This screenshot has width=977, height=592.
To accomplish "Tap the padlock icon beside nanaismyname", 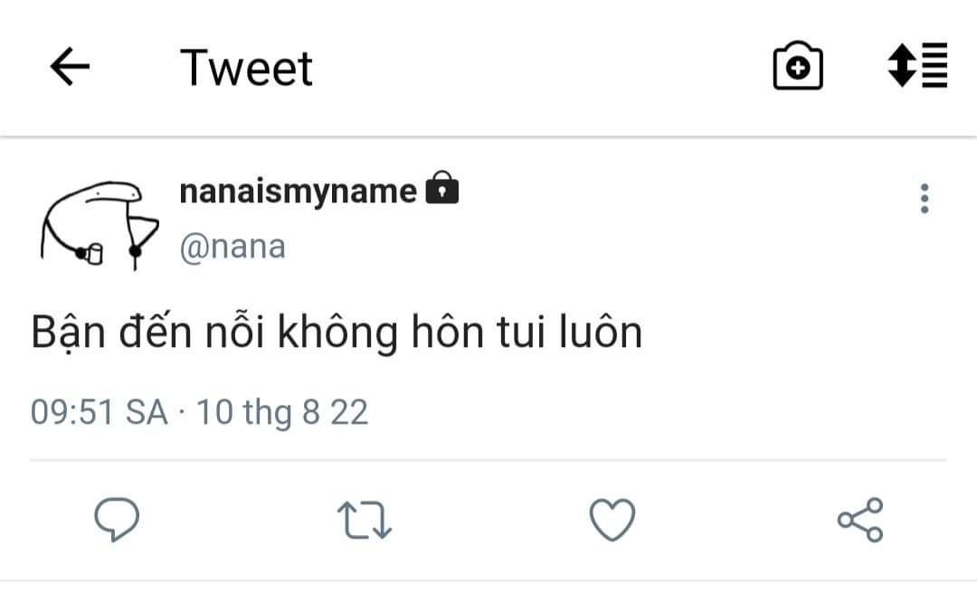I will point(441,187).
